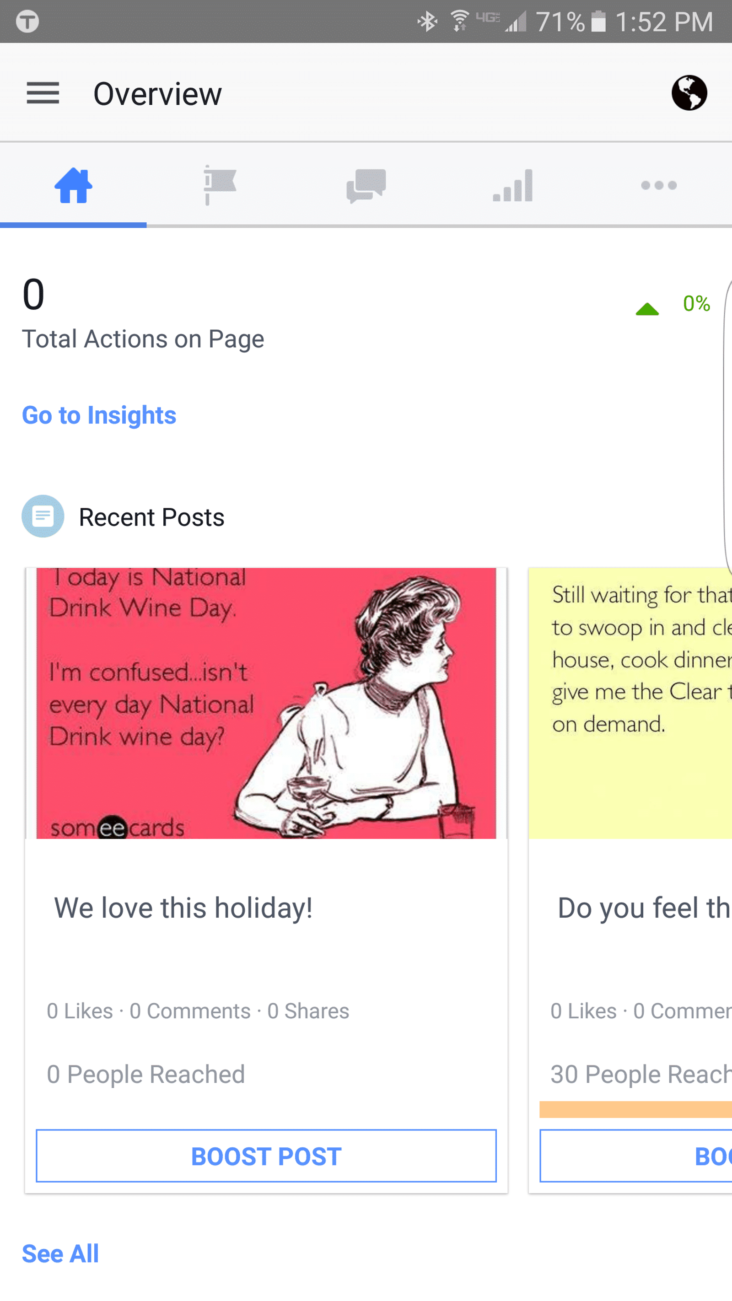Click the Go to Insights link
Screen dimensions: 732x1301
[99, 415]
